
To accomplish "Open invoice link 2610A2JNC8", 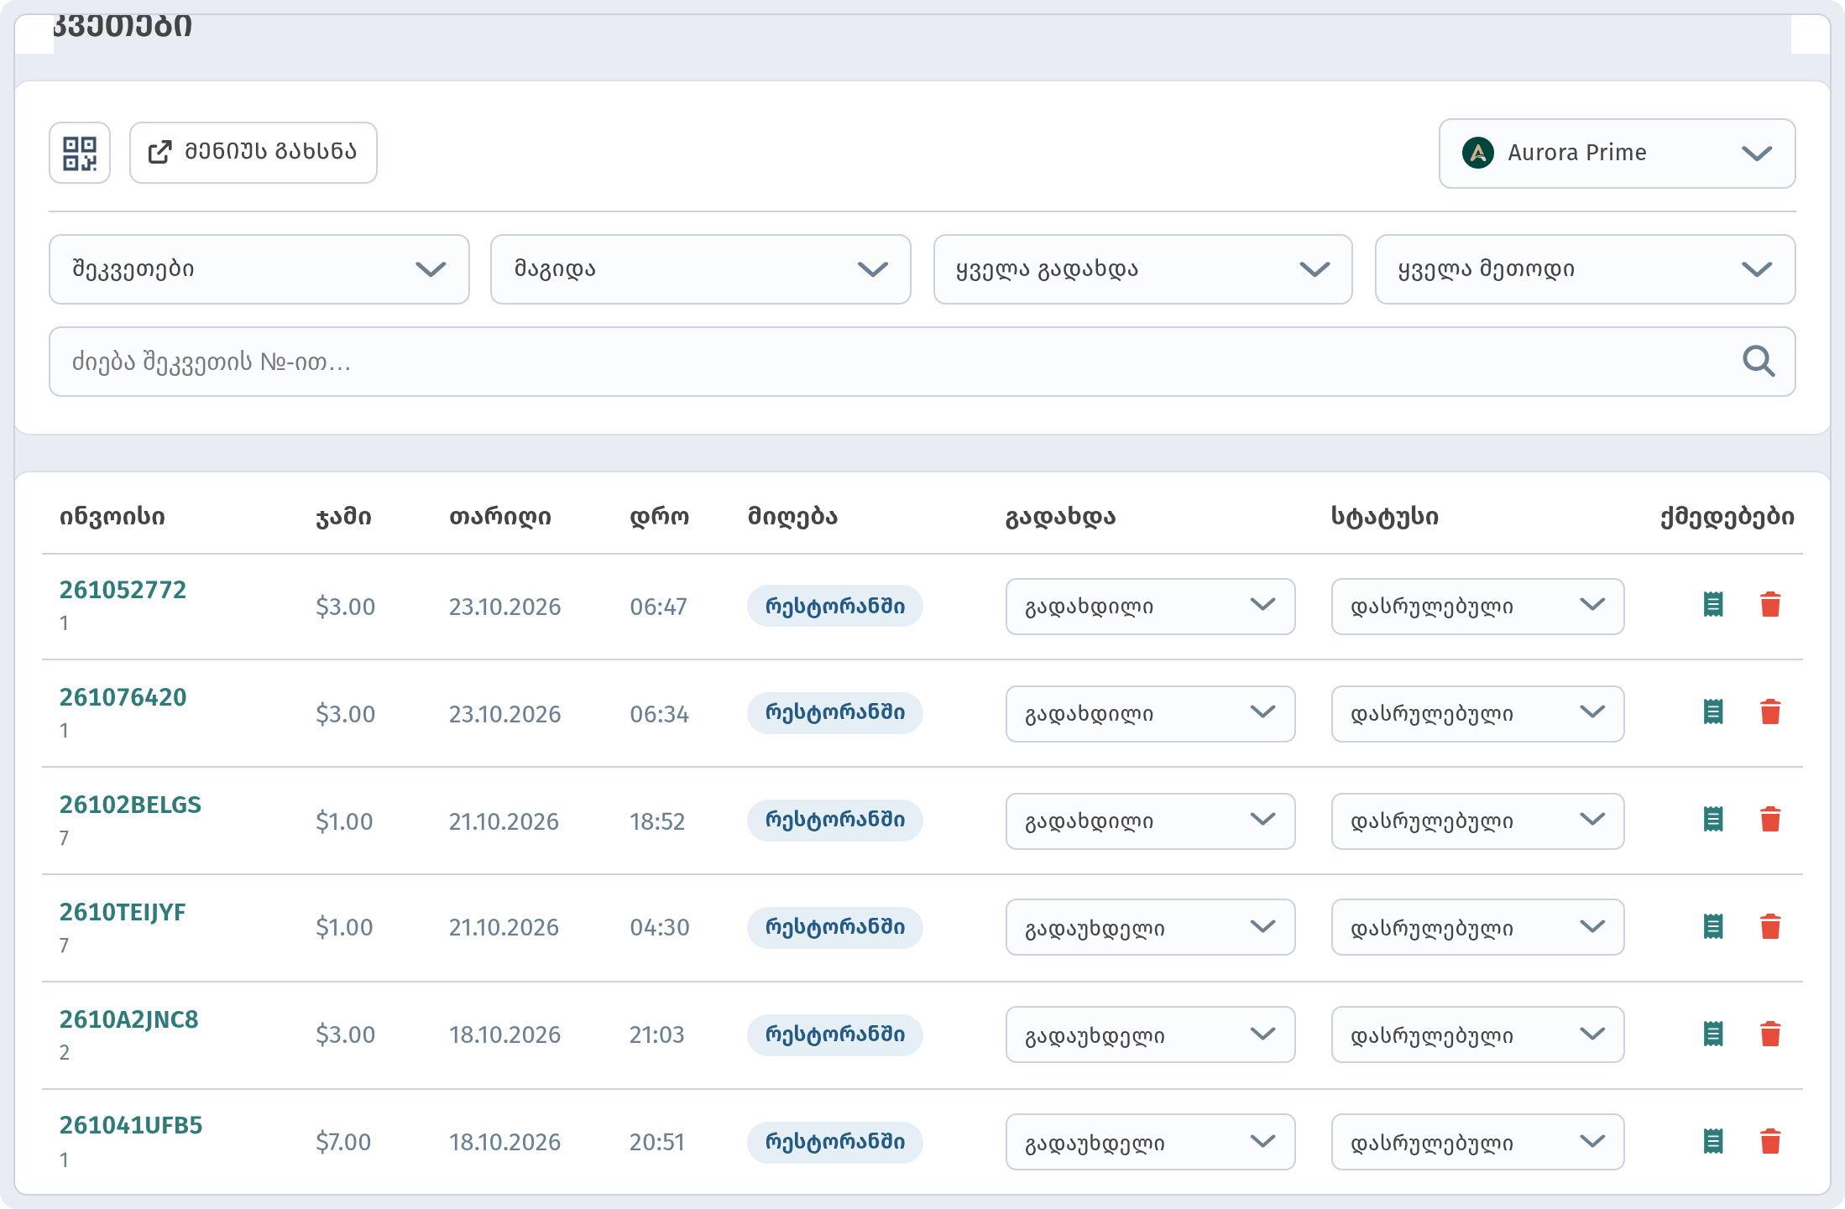I will tap(128, 1019).
